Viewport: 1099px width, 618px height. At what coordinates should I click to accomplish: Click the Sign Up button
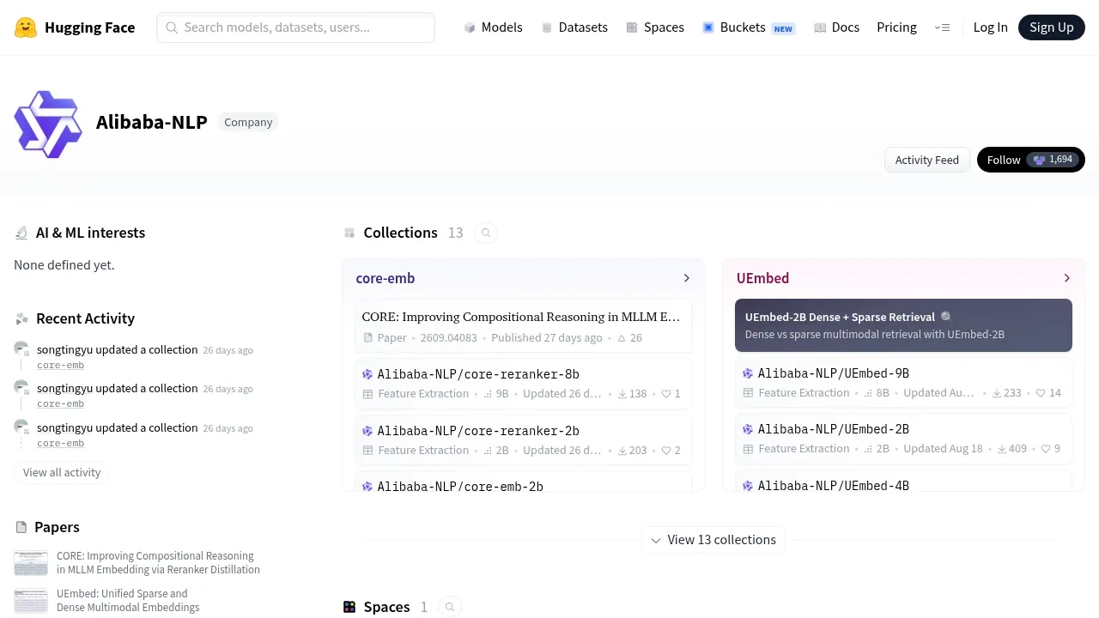(1052, 27)
